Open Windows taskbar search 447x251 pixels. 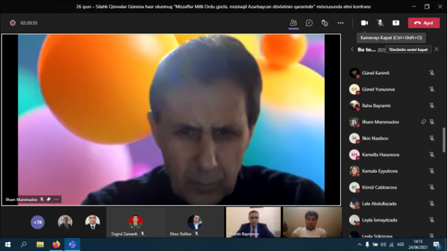tap(24, 245)
